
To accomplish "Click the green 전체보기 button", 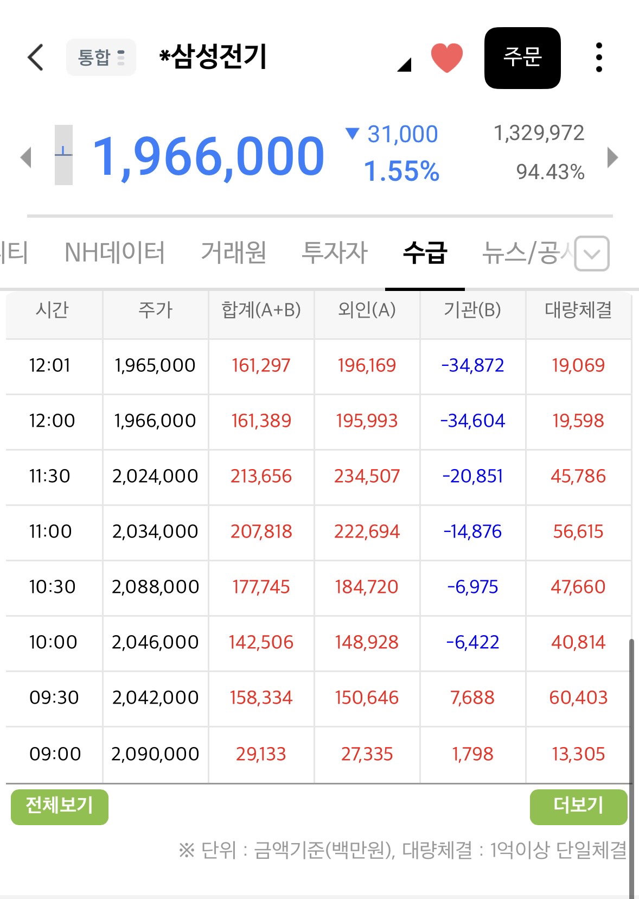I will click(x=60, y=807).
